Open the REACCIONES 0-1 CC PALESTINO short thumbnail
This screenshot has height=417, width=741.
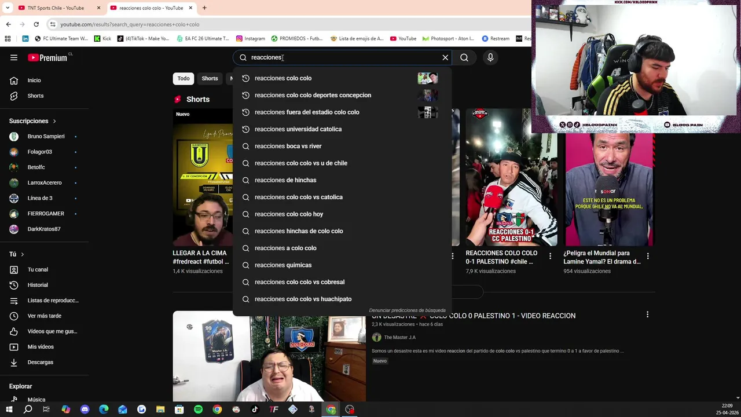(511, 177)
